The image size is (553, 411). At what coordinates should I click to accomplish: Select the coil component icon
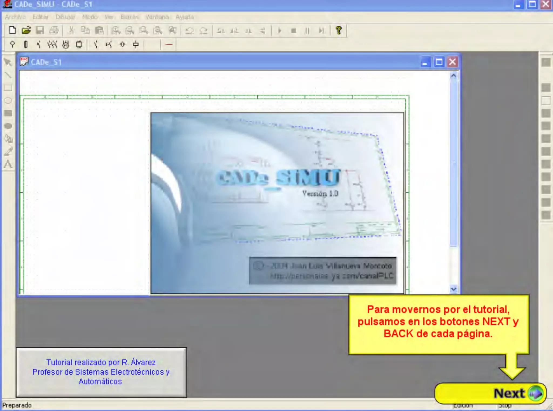[x=136, y=44]
